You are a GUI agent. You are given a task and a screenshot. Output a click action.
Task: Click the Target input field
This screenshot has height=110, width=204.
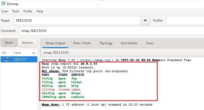tap(77, 21)
